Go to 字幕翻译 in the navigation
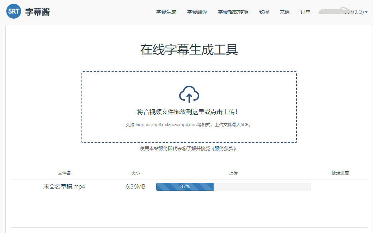373x233 pixels. (x=197, y=12)
